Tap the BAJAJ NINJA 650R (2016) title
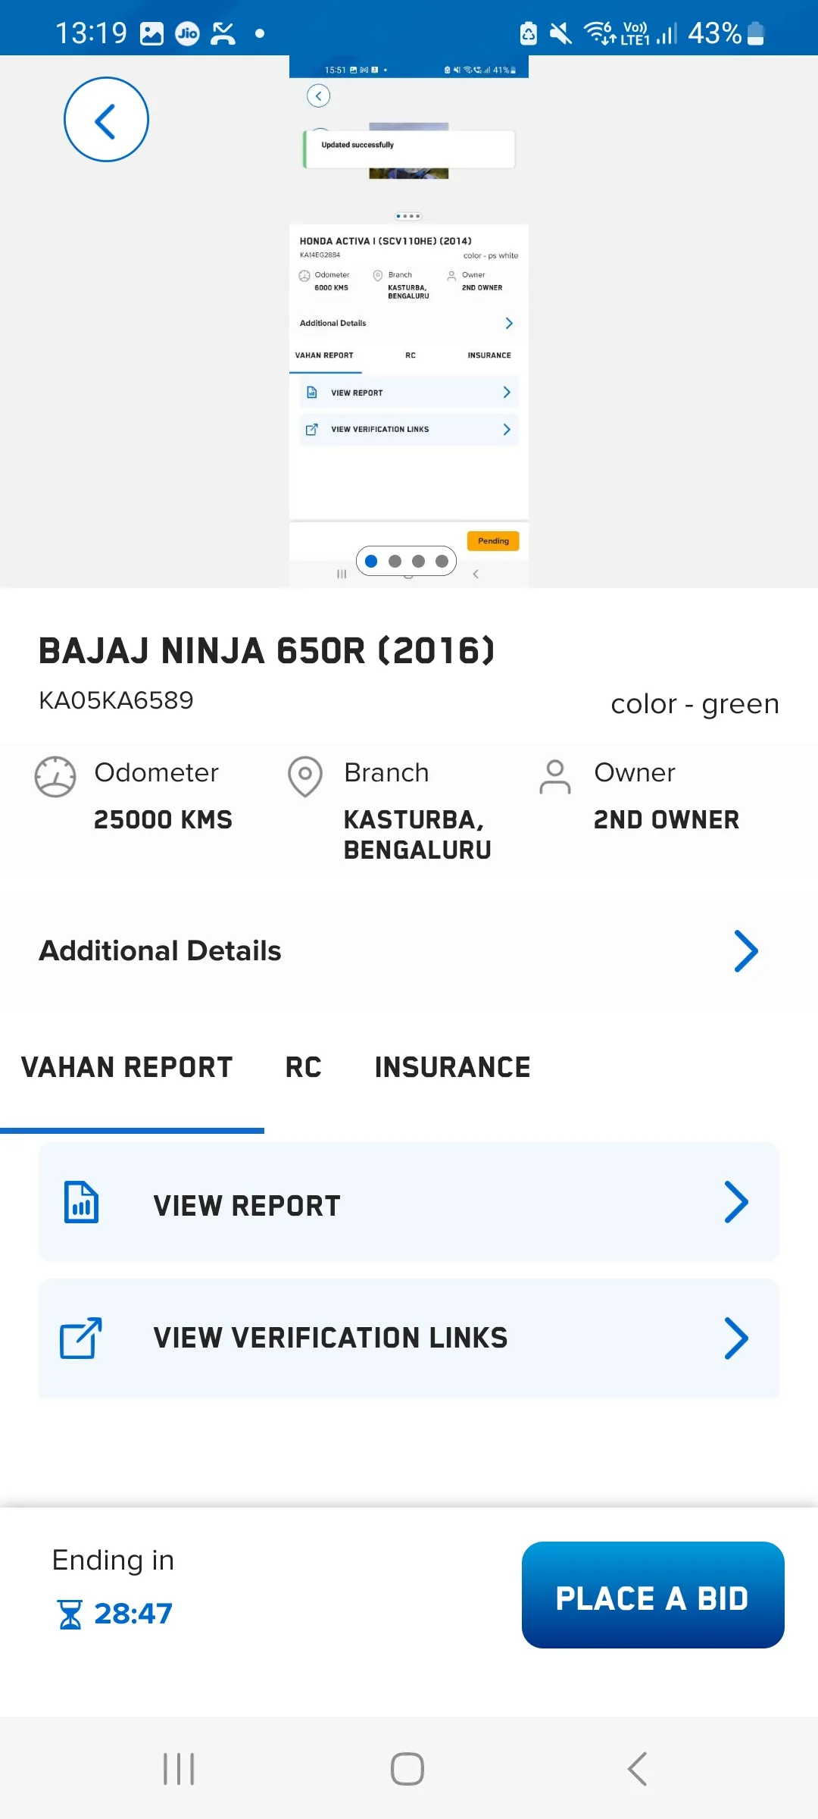This screenshot has height=1819, width=818. click(x=267, y=650)
